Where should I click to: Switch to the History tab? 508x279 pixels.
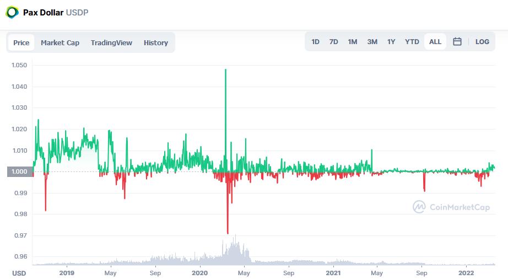(156, 42)
